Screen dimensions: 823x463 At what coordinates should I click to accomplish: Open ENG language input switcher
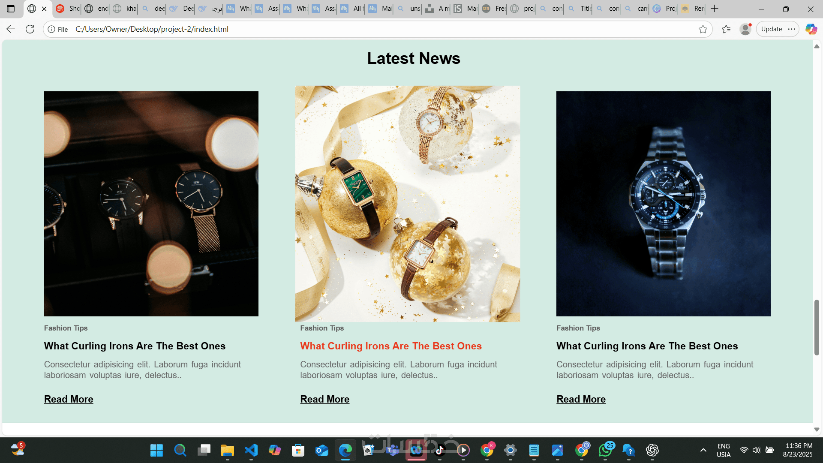pyautogui.click(x=724, y=450)
